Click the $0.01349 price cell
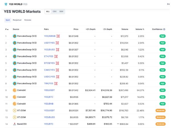The image size is (171, 128). coord(74,36)
